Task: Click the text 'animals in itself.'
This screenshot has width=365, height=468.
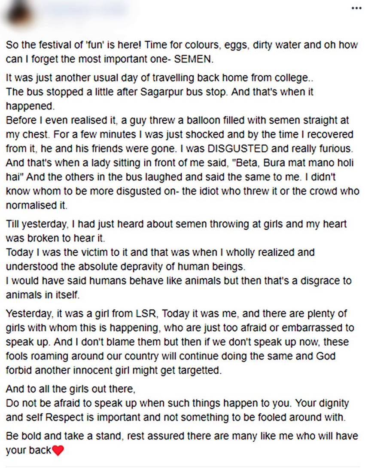Action: click(43, 295)
